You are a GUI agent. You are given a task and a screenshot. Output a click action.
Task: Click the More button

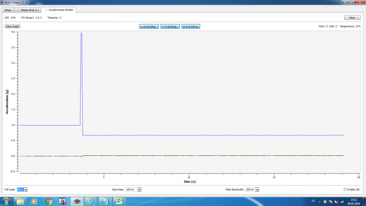pos(352,18)
